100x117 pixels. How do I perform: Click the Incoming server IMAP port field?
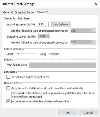pos(43,24)
